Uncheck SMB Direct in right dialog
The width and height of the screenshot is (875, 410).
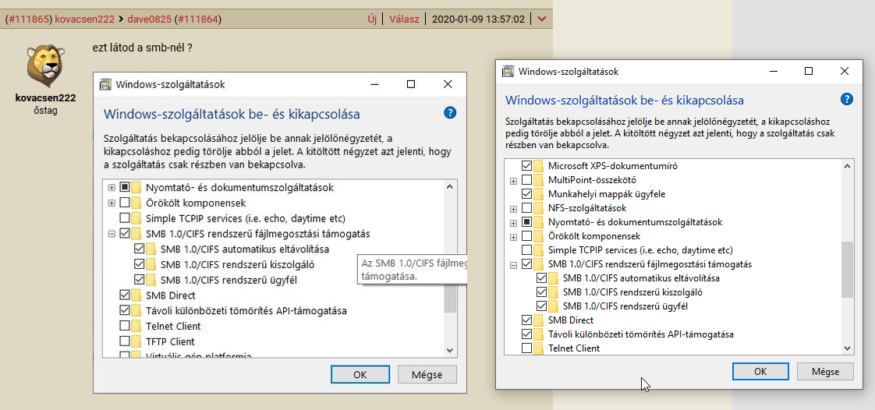tap(526, 320)
